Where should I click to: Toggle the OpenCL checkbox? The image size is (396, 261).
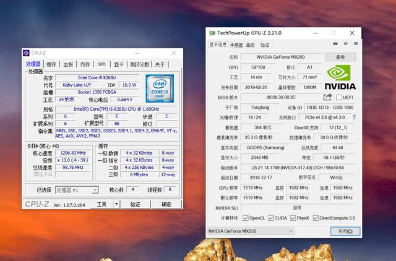point(245,218)
